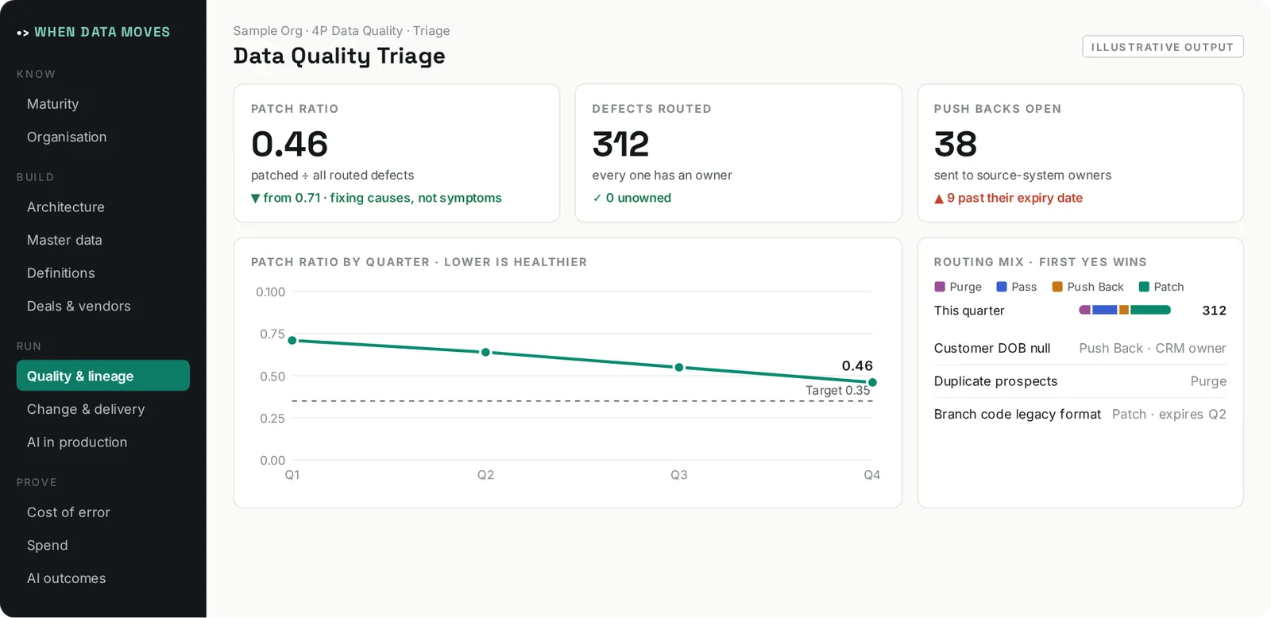
Task: Click the Q4 data point at 0.46
Action: click(872, 382)
